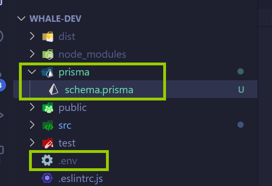Expand the test folder chevron

32,143
